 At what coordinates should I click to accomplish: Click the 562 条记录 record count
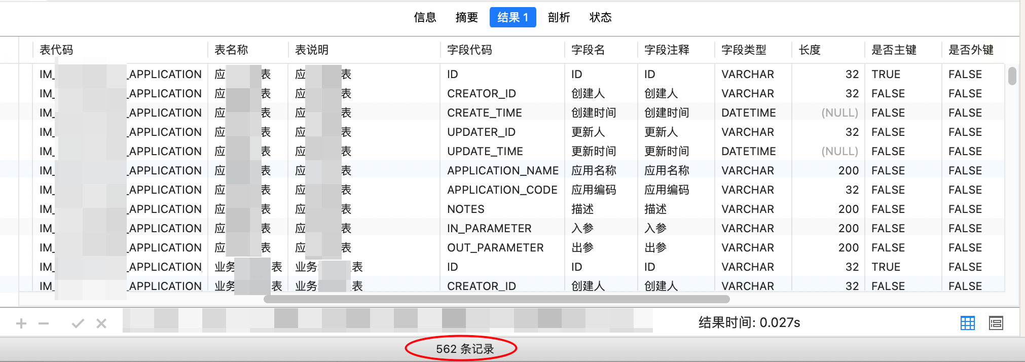pos(465,349)
